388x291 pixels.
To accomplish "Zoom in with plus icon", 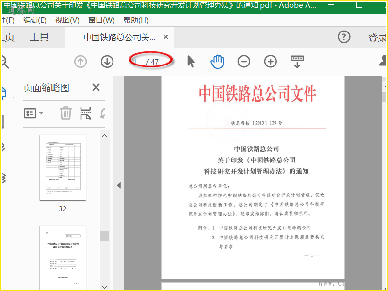I will pyautogui.click(x=271, y=62).
